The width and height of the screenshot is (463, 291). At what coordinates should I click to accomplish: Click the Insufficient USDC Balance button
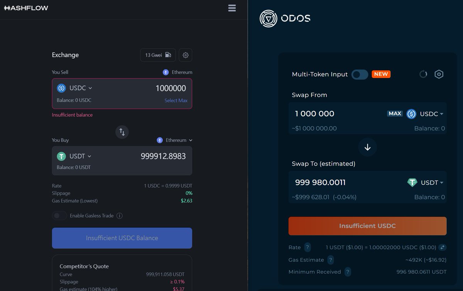(122, 238)
